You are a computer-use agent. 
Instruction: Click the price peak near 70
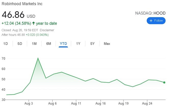click(x=38, y=58)
